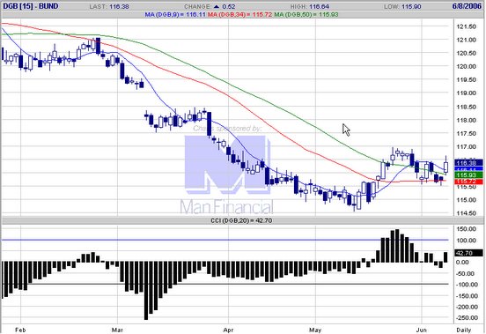Select the blue MA(DGB,9) = 116.11 legend
Screen dimensions: 486x334
coord(175,14)
